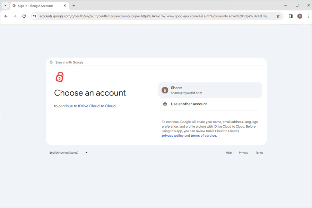Open the Chrome profile avatar R
312x208 pixels.
coord(300,16)
